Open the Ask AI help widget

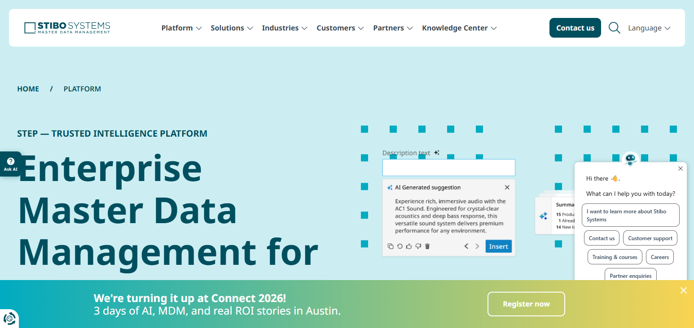click(10, 164)
